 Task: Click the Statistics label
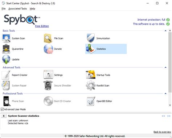click(101, 49)
